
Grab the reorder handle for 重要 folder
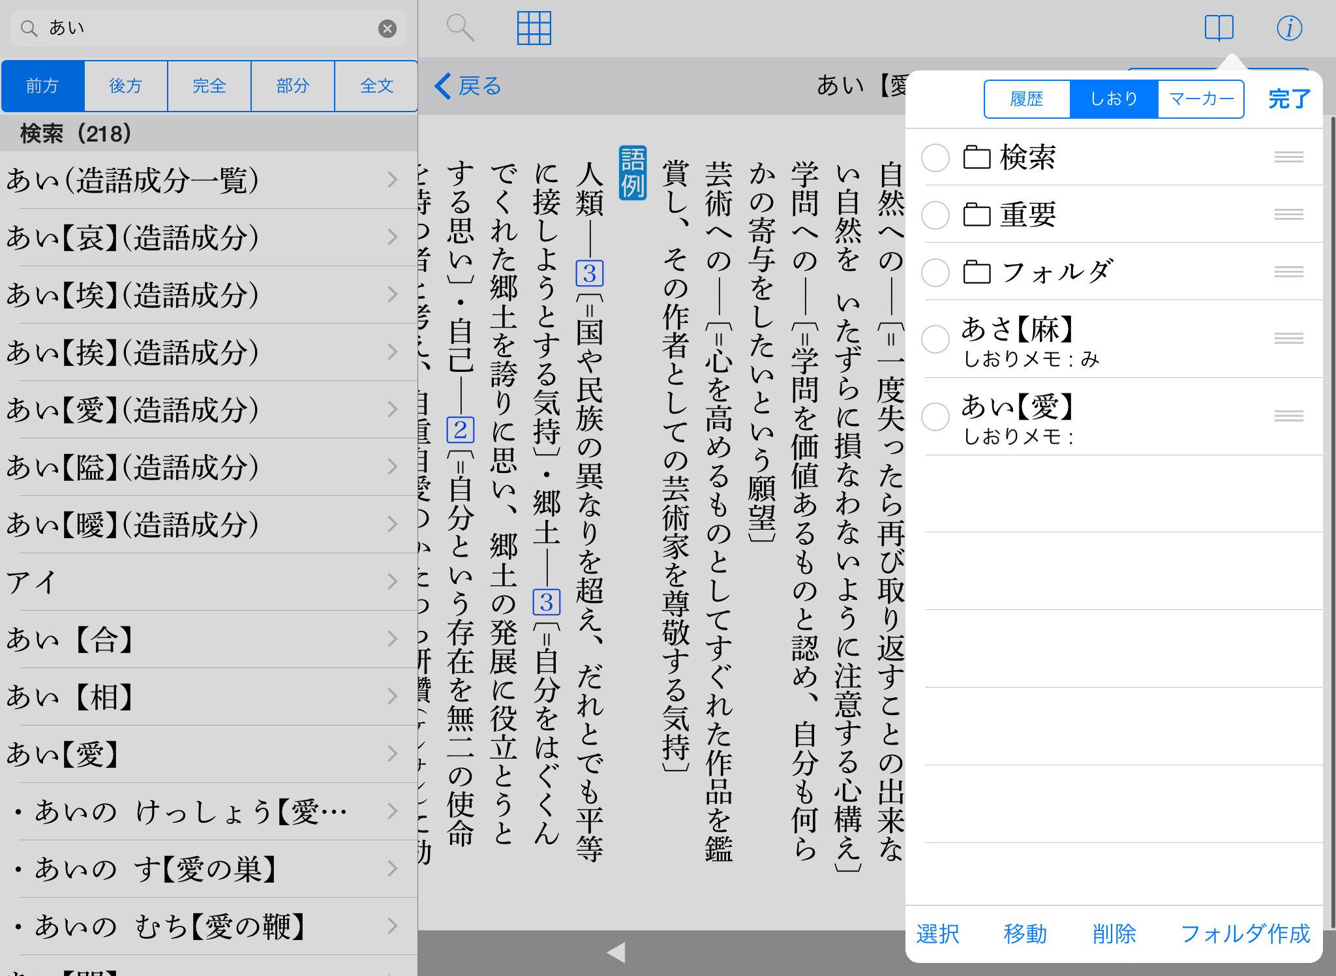[x=1288, y=214]
